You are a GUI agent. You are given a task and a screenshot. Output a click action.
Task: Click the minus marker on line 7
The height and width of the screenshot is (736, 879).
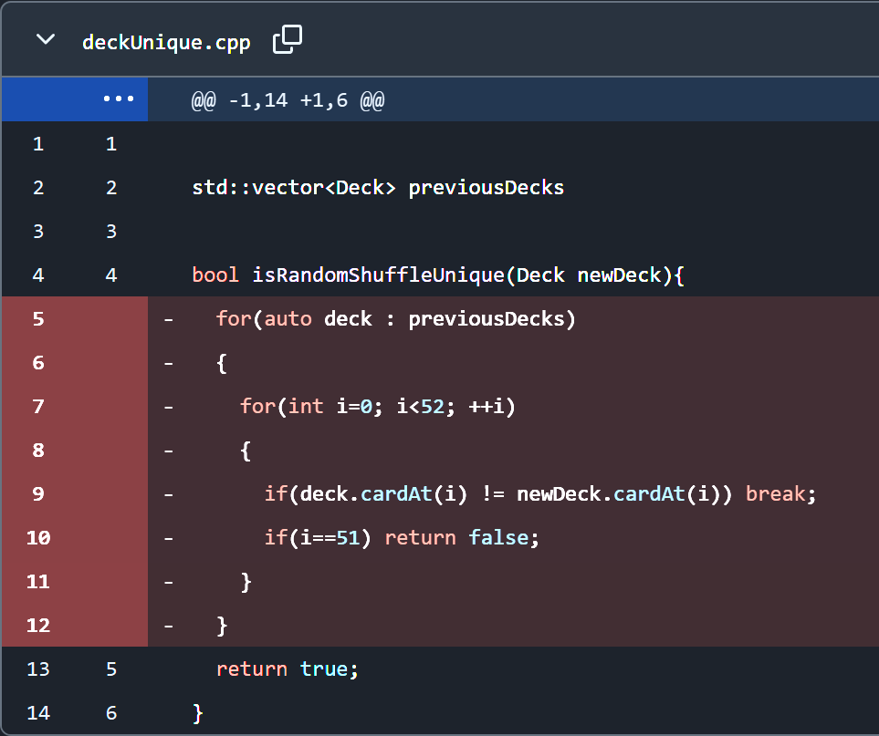click(x=169, y=407)
